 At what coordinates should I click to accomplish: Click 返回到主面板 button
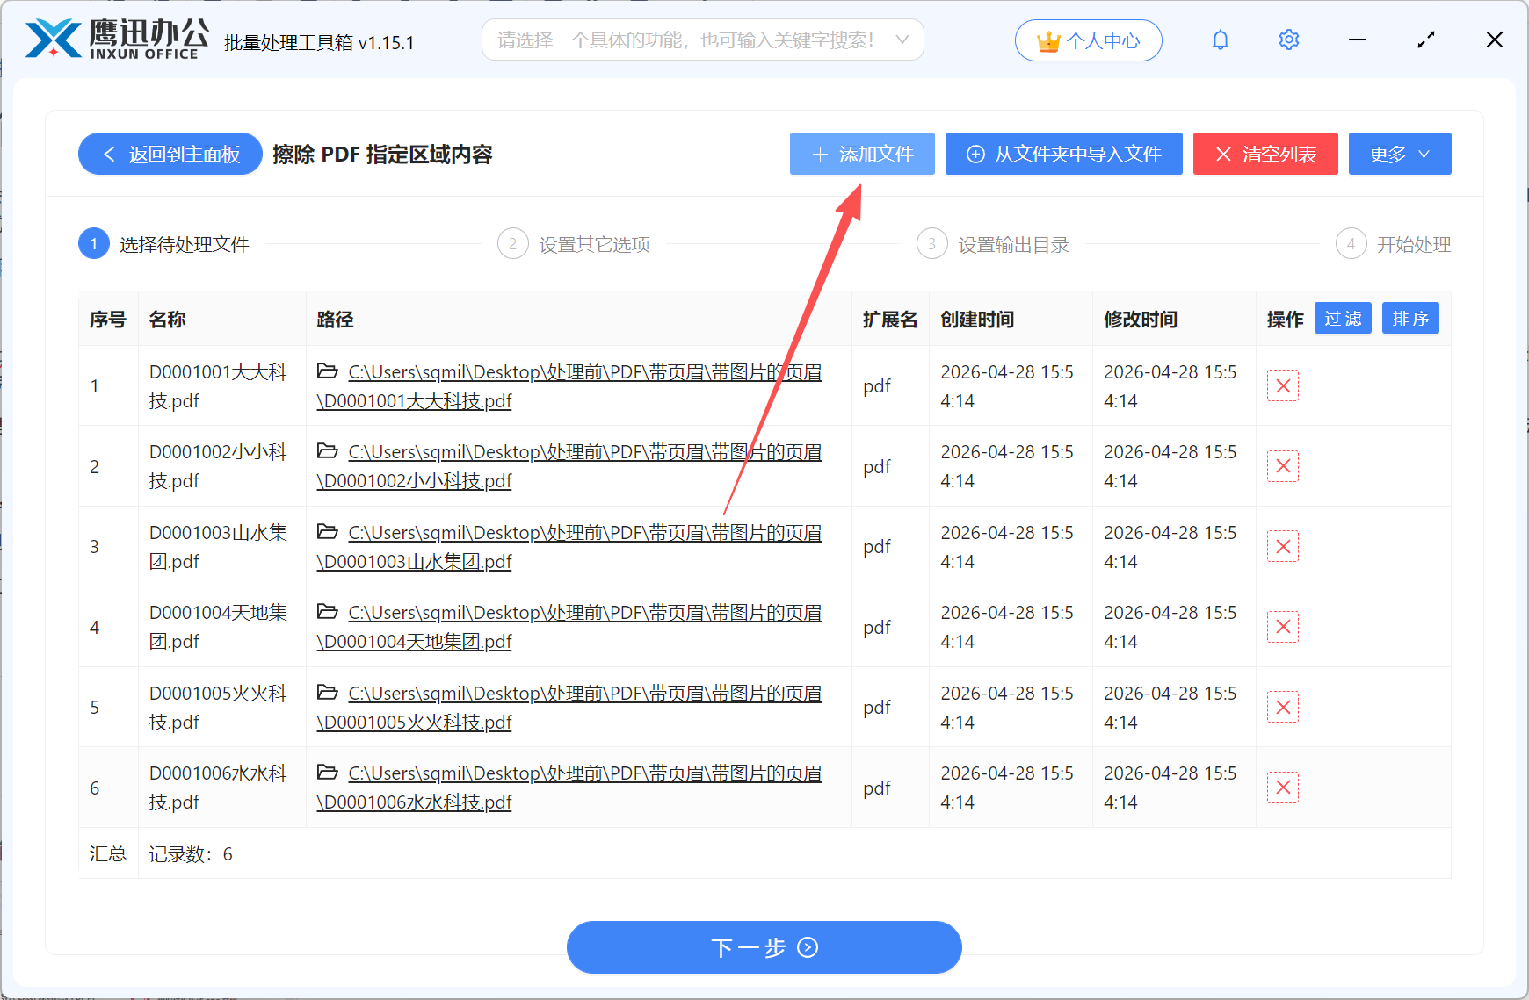(x=170, y=154)
